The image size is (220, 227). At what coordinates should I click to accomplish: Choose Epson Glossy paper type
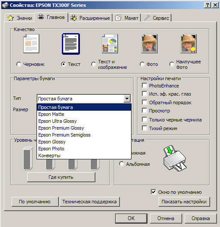tap(84, 142)
